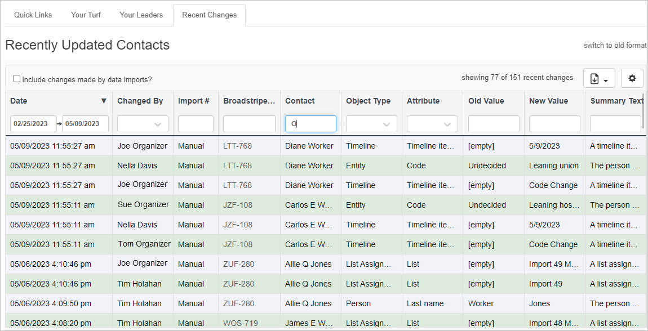Click the Contact filter input field
648x331 pixels.
pos(310,124)
